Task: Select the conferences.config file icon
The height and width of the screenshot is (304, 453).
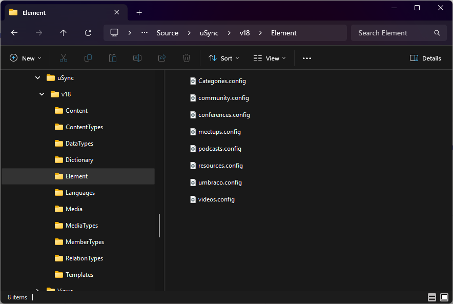Action: pyautogui.click(x=193, y=115)
